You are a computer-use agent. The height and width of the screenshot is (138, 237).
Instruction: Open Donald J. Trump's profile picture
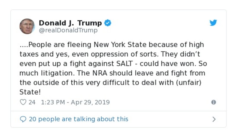click(x=27, y=26)
